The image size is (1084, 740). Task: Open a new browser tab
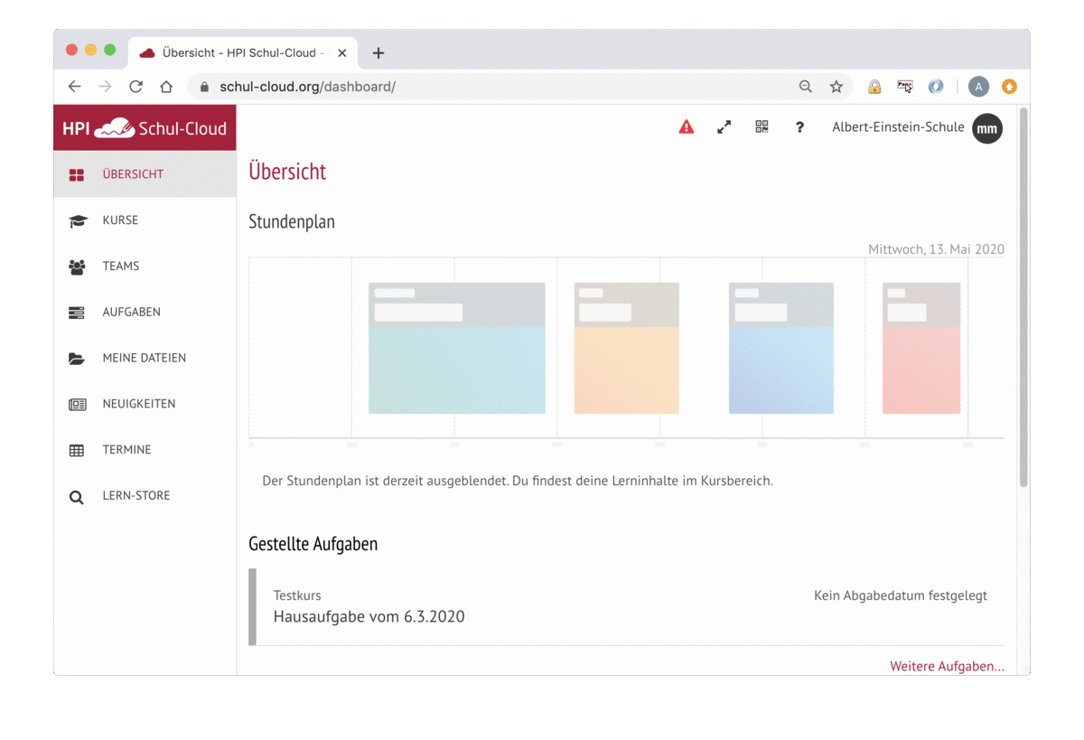pyautogui.click(x=378, y=53)
